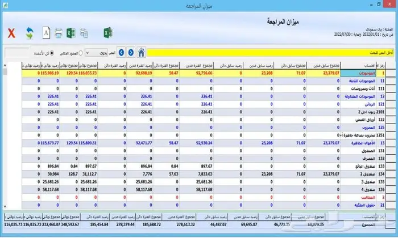Select account 'الموجودات الثابتة' with code 11
398x238 pixels.
tap(358, 81)
